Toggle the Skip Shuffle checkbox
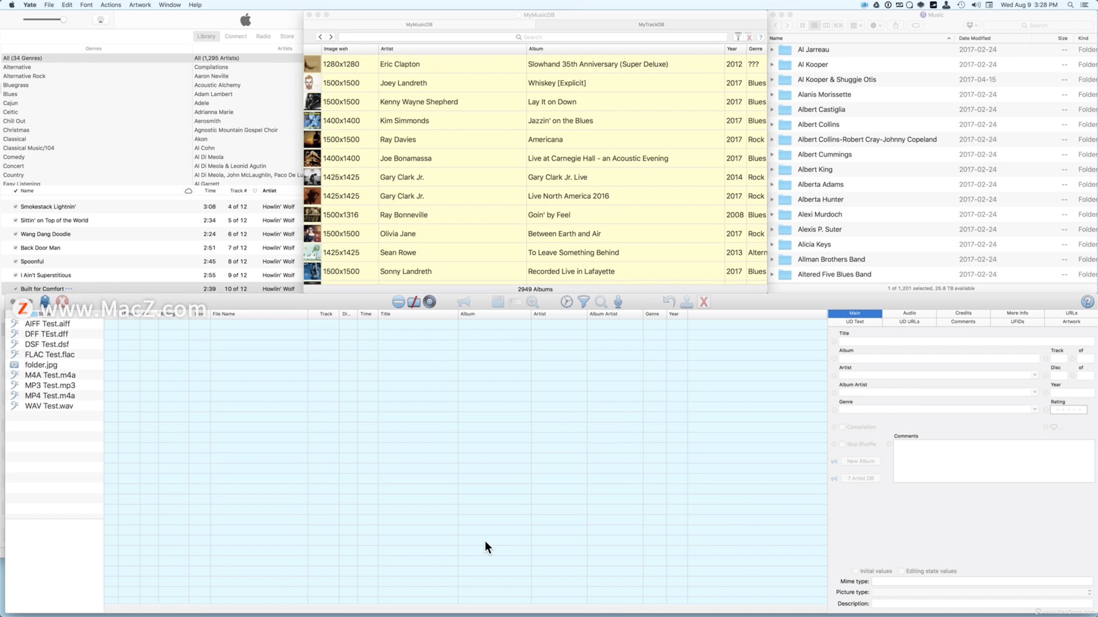1098x617 pixels. 842,444
